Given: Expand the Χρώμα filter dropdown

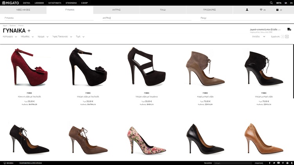Looking at the screenshot, I should pyautogui.click(x=43, y=36).
